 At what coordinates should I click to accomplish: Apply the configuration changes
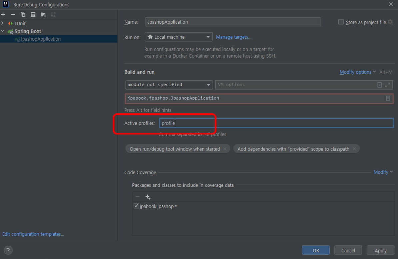380,250
